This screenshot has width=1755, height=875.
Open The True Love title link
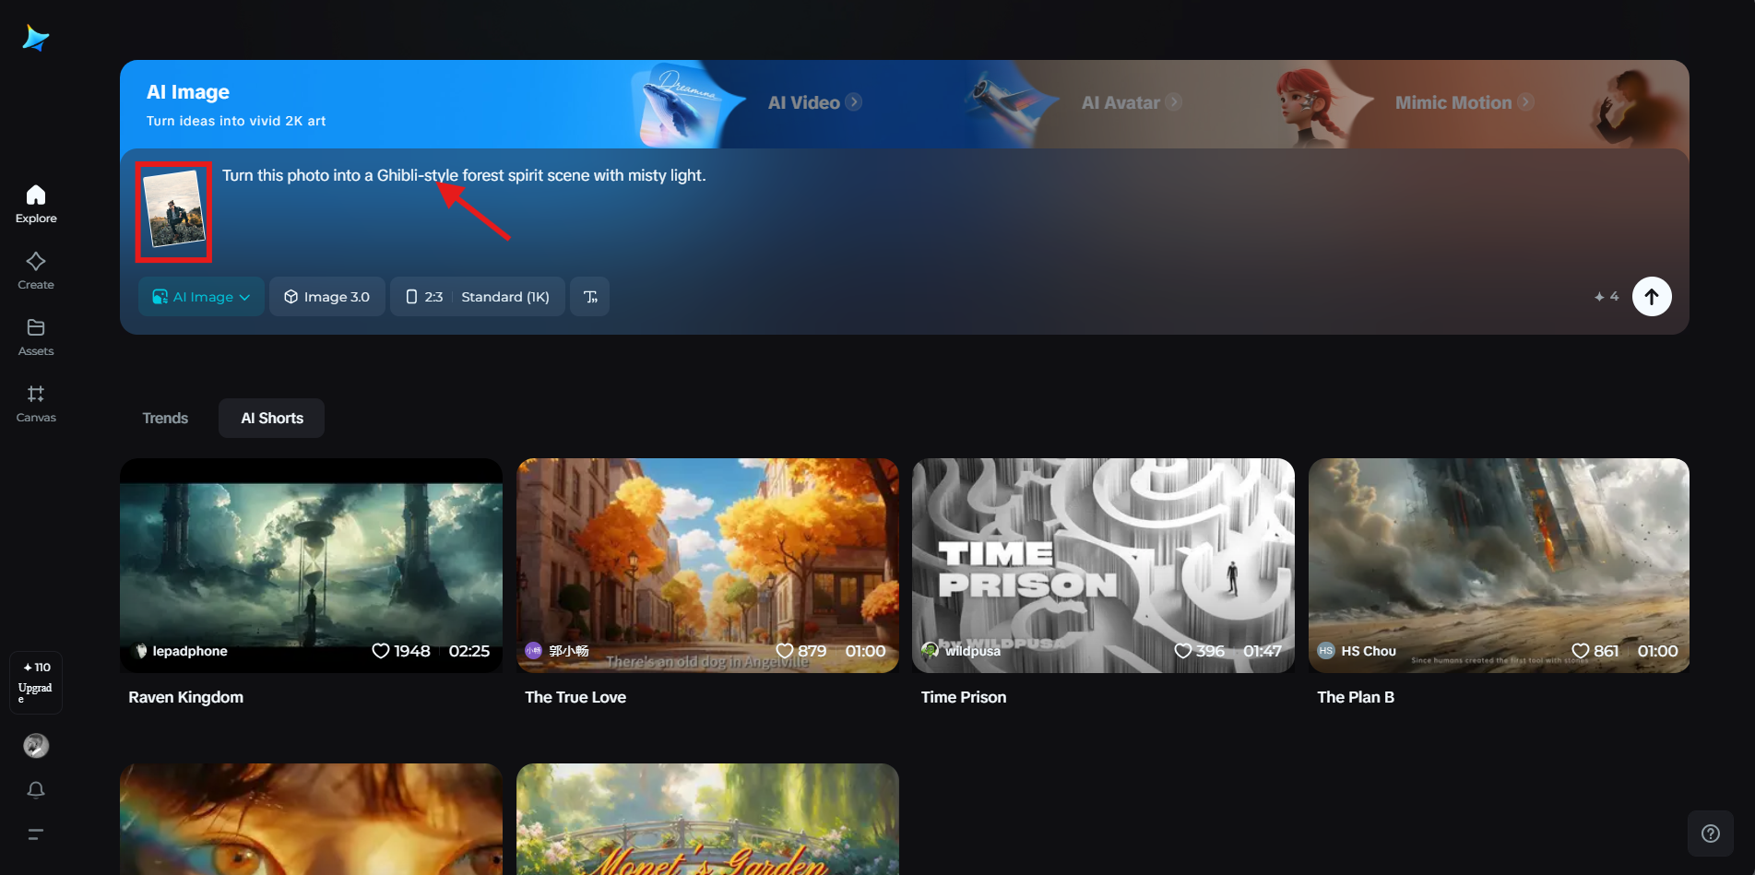click(x=575, y=698)
